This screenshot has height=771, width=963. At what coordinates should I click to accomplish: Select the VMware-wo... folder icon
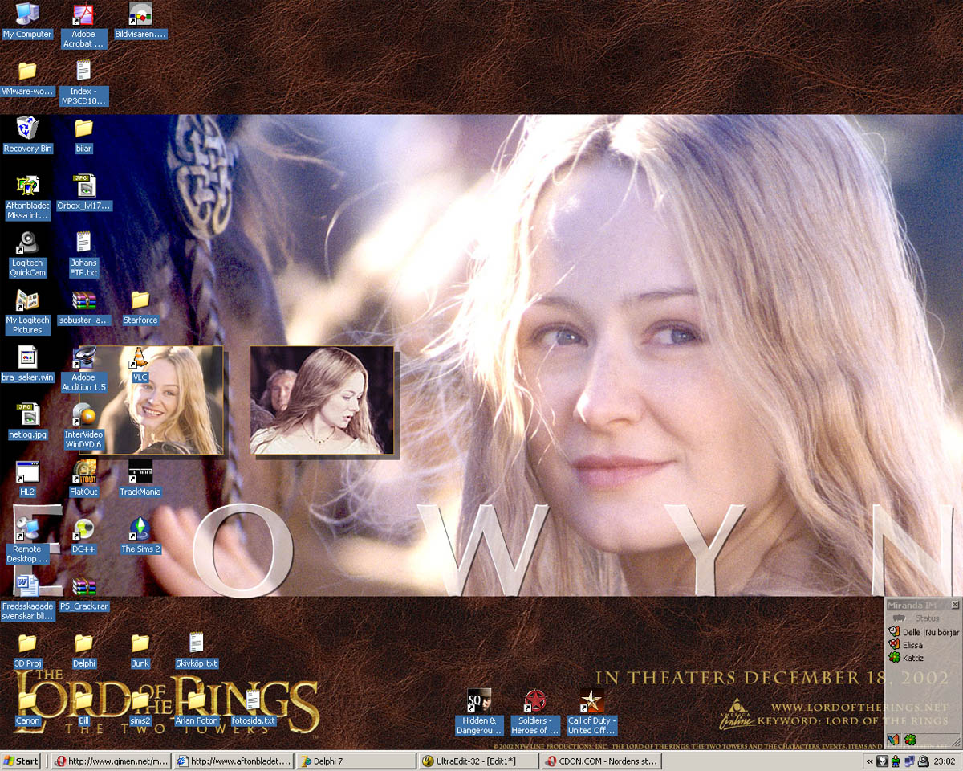tap(27, 80)
